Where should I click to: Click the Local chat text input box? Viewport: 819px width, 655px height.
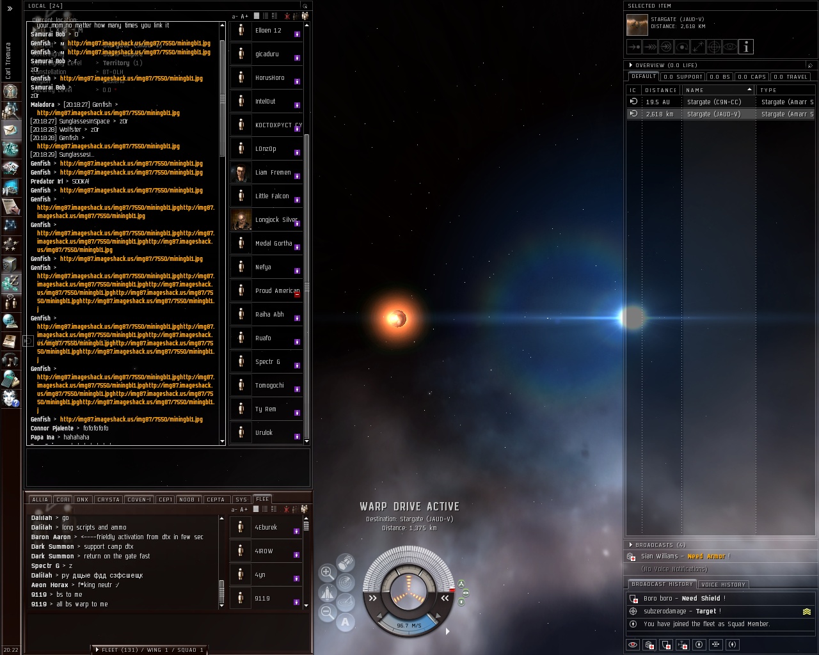[168, 468]
